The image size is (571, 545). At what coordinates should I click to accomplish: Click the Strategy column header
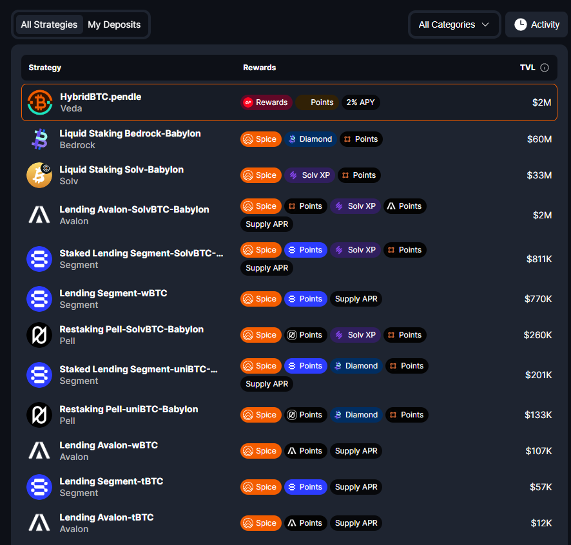pyautogui.click(x=45, y=68)
